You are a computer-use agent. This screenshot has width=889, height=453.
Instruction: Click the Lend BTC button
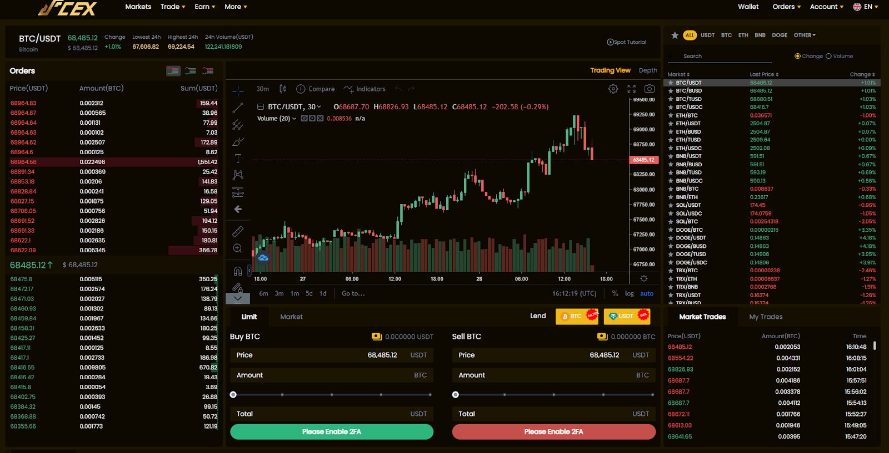577,316
